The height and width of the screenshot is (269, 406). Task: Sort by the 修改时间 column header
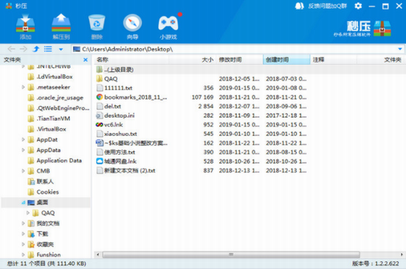click(x=239, y=60)
